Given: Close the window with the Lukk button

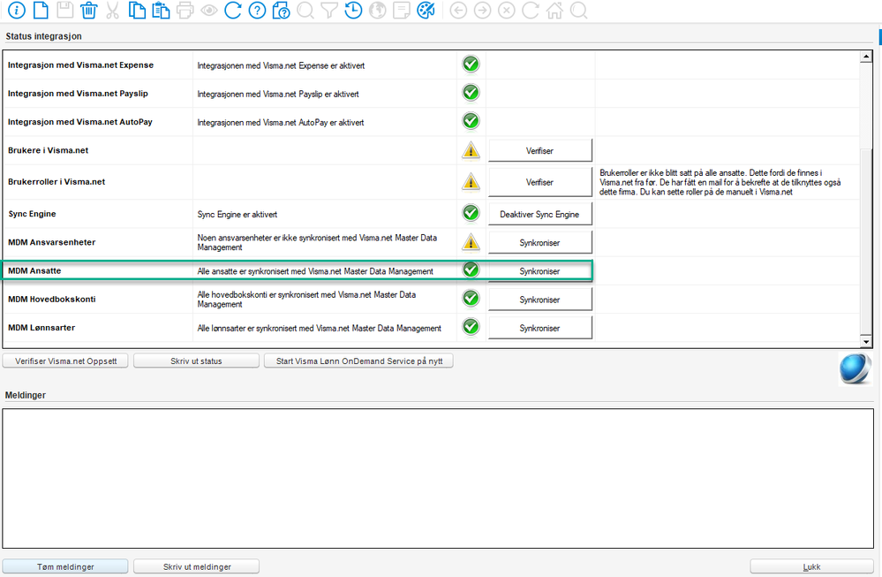Looking at the screenshot, I should pyautogui.click(x=811, y=566).
